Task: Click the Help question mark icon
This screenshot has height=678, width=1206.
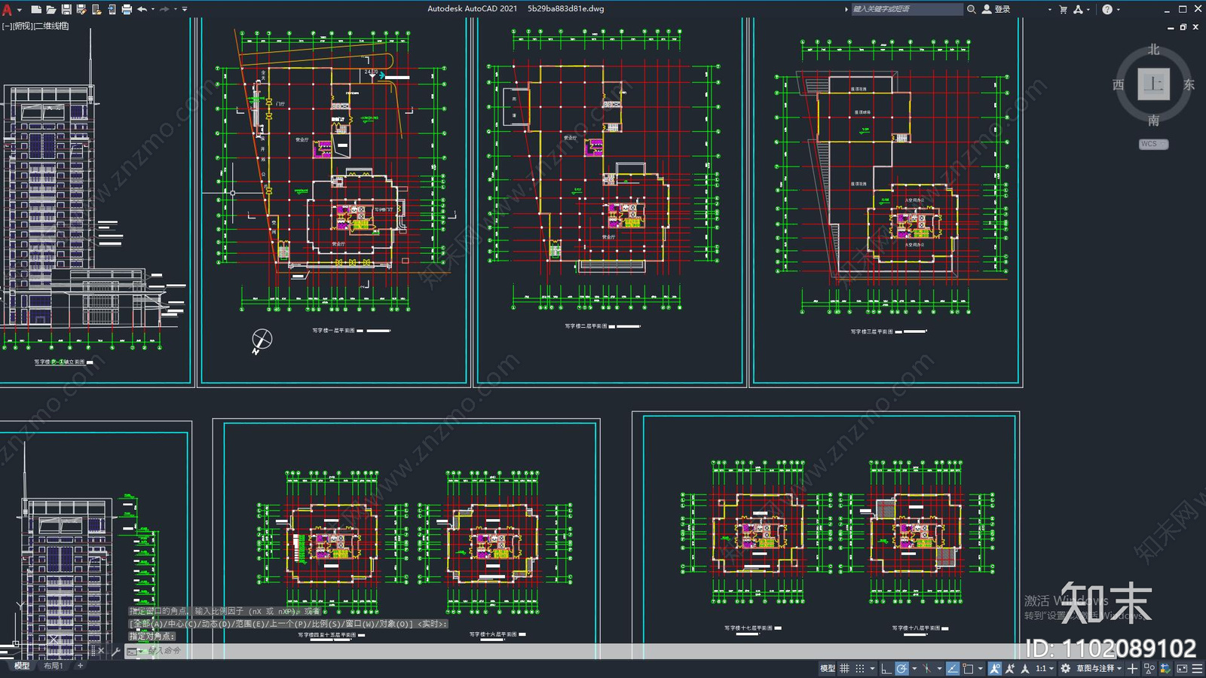Action: pos(1107,9)
